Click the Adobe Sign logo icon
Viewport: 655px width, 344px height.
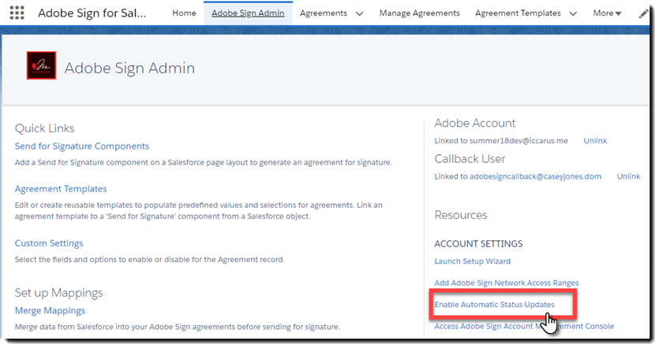(41, 67)
